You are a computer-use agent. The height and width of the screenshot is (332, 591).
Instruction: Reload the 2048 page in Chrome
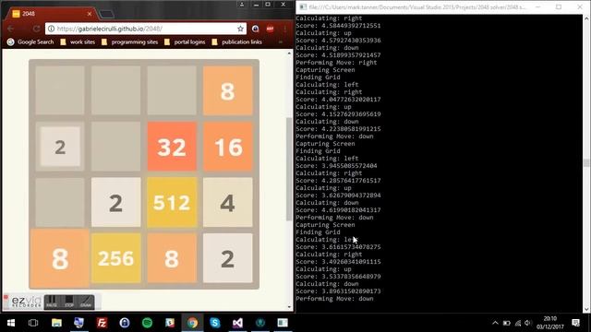pyautogui.click(x=36, y=29)
